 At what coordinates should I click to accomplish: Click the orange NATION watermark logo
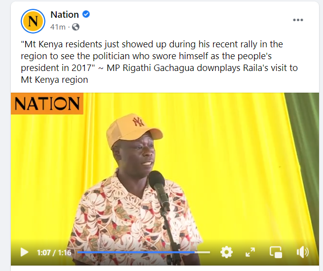[47, 103]
